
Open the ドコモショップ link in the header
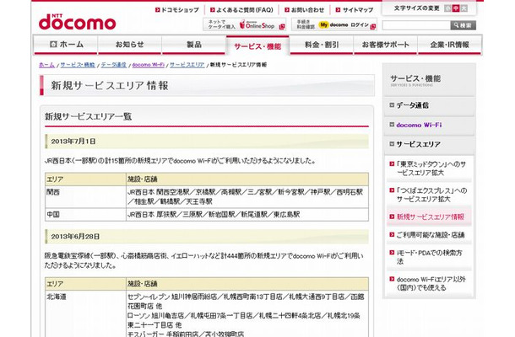coord(180,8)
